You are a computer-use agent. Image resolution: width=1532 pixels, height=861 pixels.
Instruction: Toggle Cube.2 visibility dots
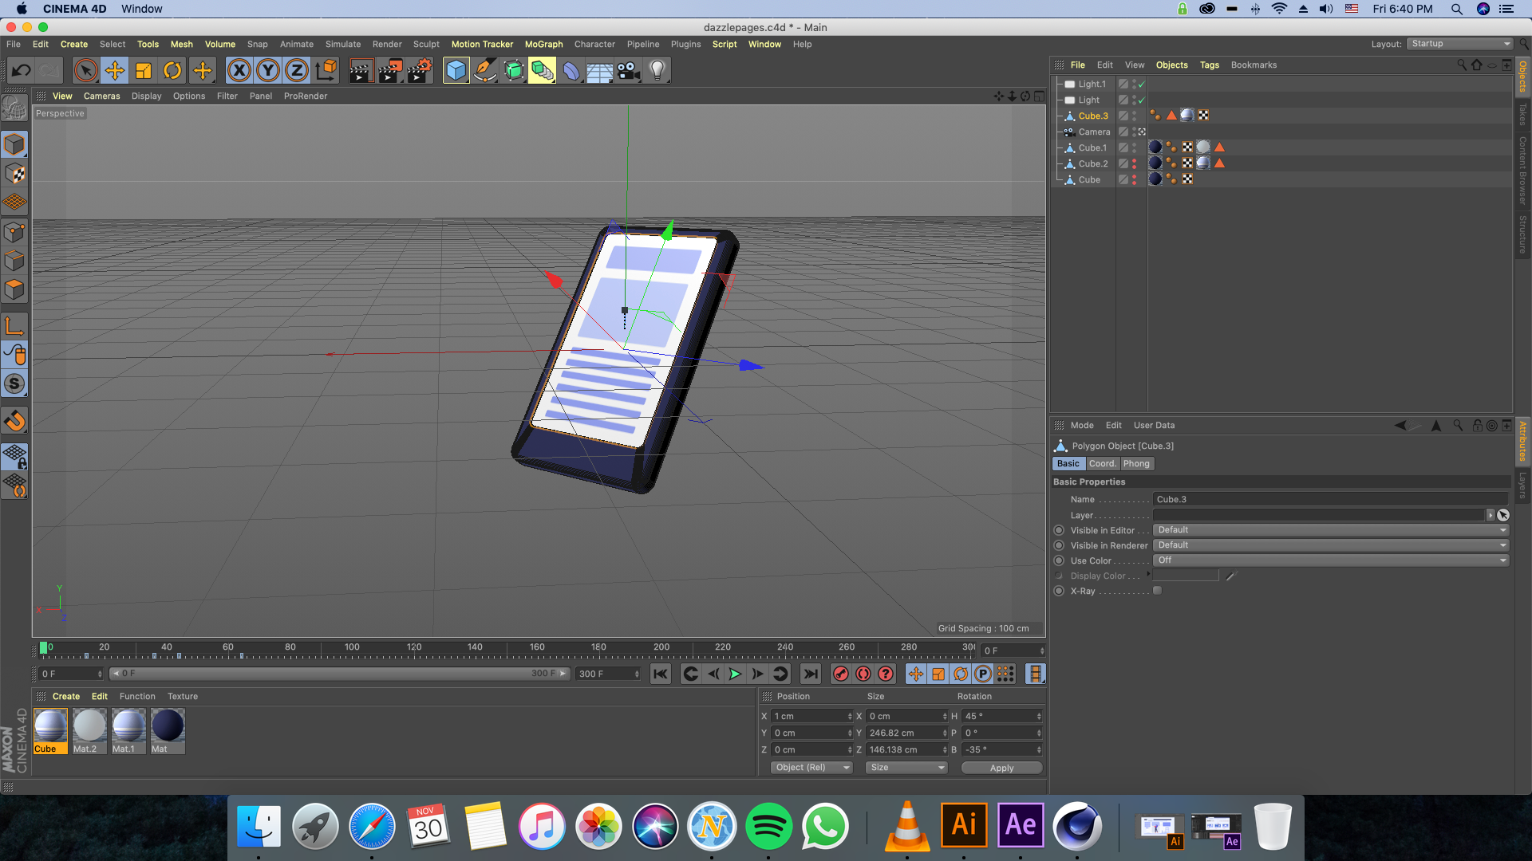1134,163
